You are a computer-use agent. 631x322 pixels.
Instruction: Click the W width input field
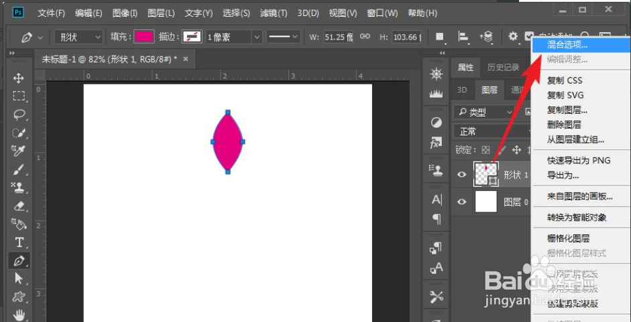[x=339, y=37]
